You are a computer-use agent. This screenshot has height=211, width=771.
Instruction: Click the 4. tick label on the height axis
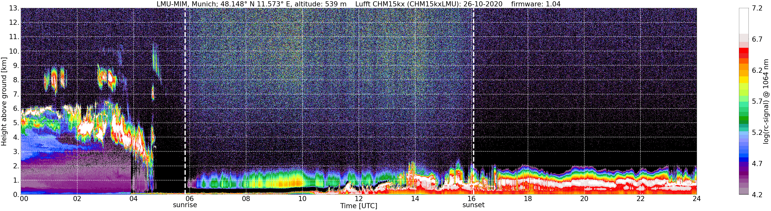pyautogui.click(x=16, y=137)
